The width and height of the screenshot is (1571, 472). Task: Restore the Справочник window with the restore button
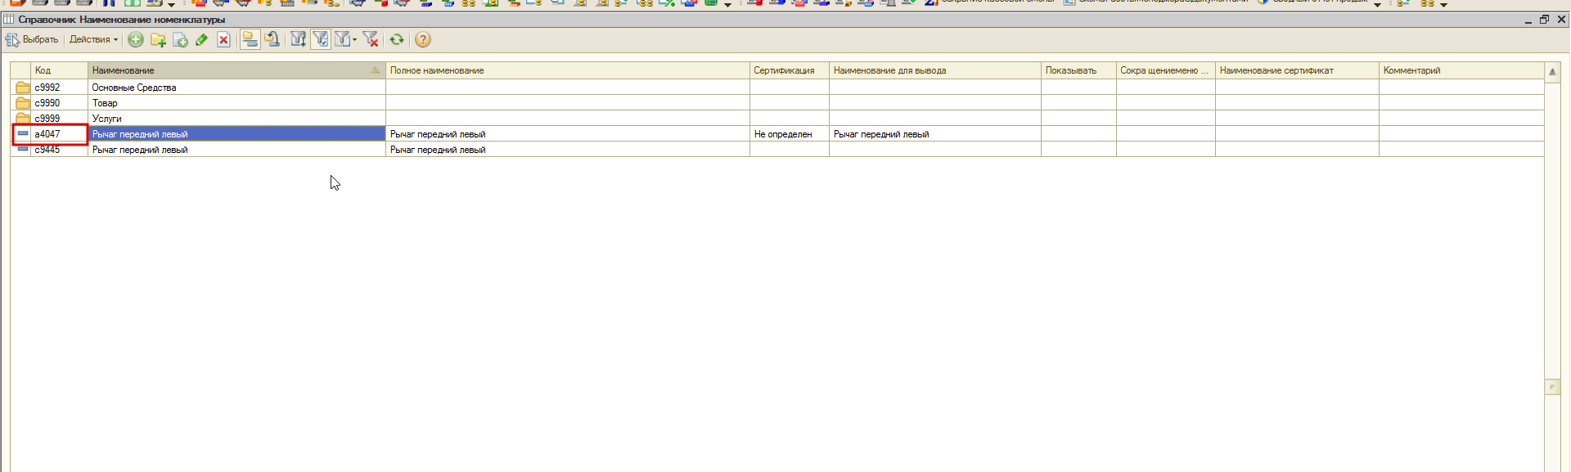(1544, 20)
